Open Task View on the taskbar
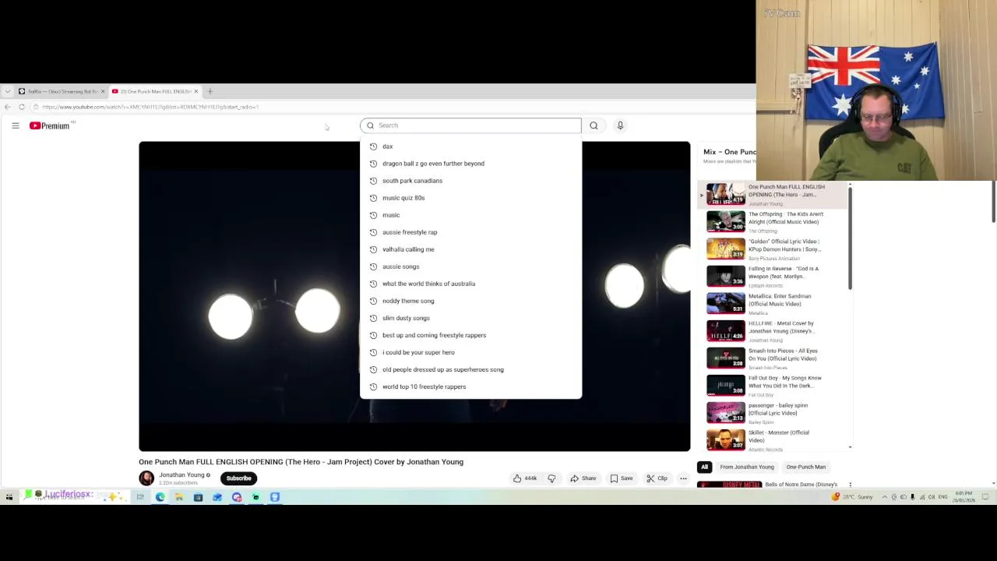 (x=140, y=497)
